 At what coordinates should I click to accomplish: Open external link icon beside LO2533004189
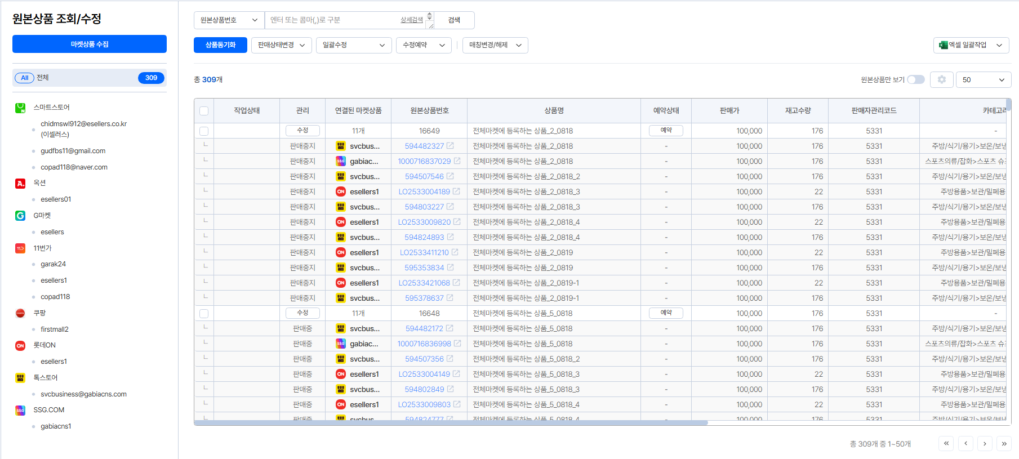tap(456, 191)
